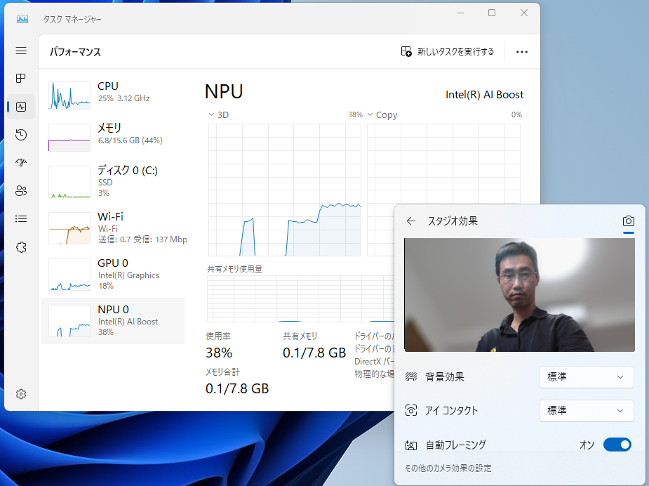Open Task Manager settings gear
Viewport: 649px width, 486px height.
click(x=21, y=394)
